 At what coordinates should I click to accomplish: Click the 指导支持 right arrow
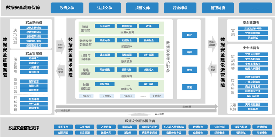60,45
